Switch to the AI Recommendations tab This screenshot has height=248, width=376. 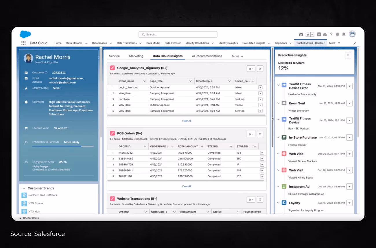point(207,56)
